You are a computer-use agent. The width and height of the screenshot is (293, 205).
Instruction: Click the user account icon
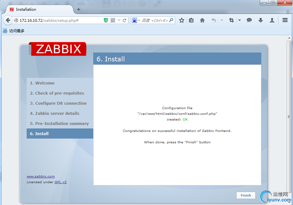click(x=272, y=20)
